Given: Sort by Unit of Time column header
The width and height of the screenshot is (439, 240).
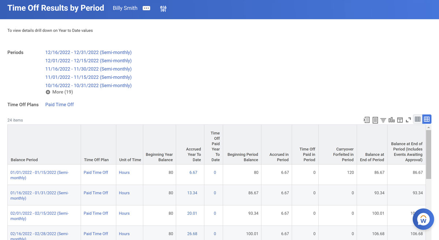Looking at the screenshot, I should (x=130, y=145).
